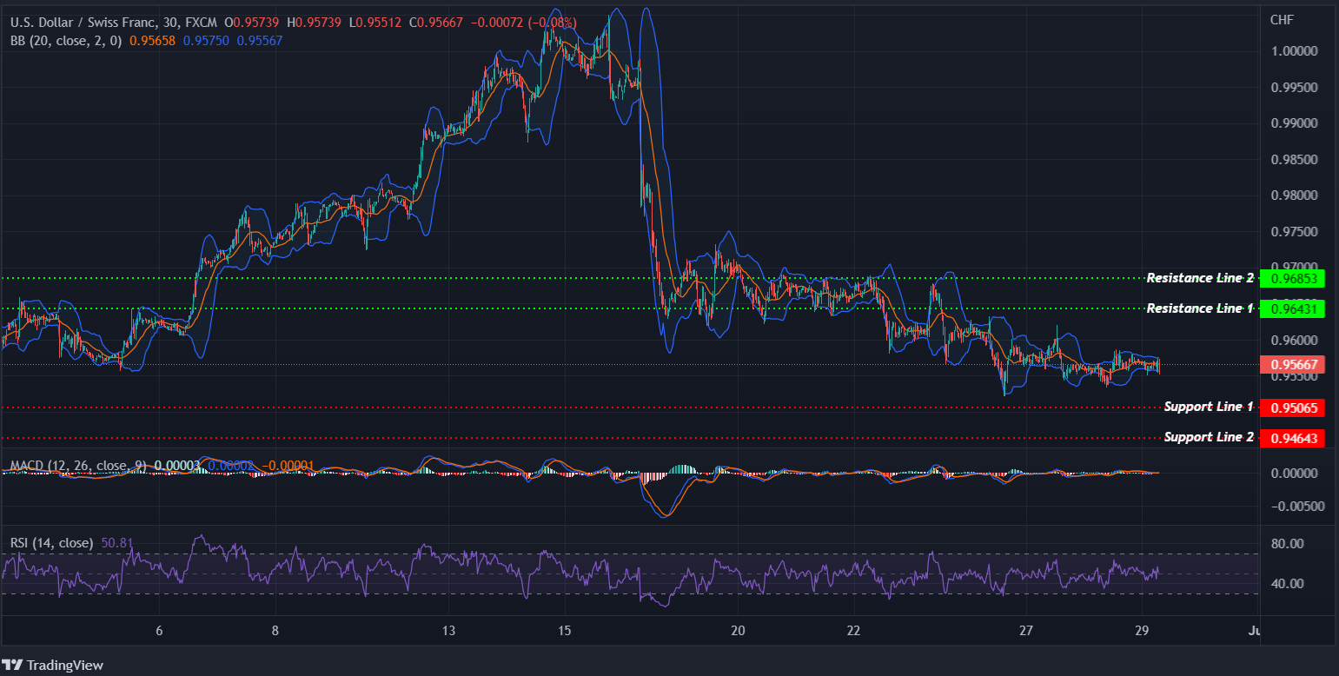Viewport: 1339px width, 676px height.
Task: Click the Resistance Line 1 label
Action: pos(1200,308)
